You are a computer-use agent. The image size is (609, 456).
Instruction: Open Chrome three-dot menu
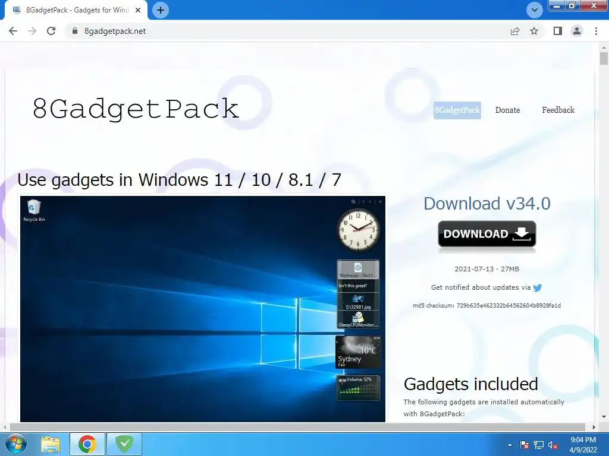[596, 31]
